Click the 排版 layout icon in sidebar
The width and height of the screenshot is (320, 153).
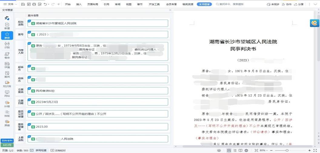pyautogui.click(x=7, y=114)
